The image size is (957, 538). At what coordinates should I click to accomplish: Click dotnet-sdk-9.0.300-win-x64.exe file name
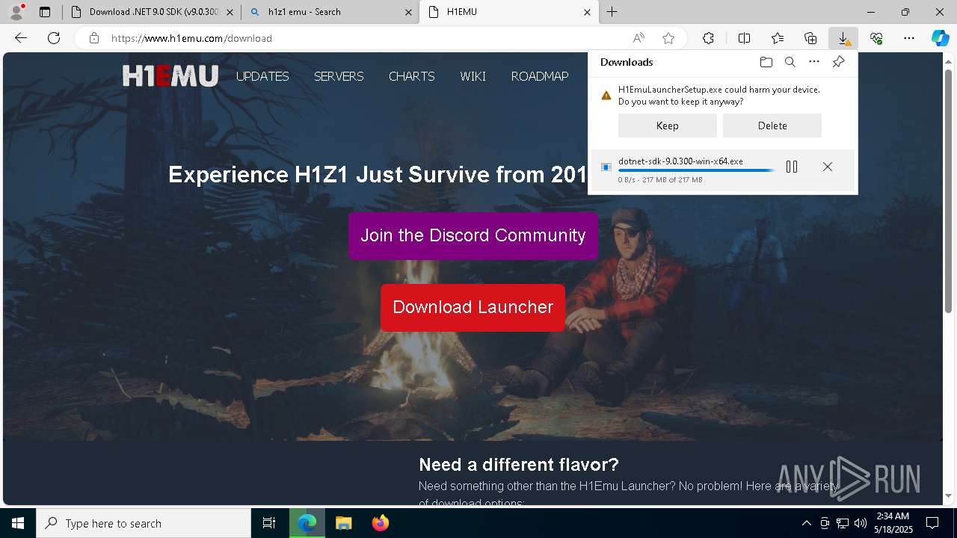[x=680, y=161]
